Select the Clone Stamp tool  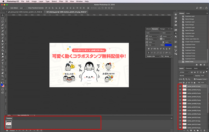(3, 41)
